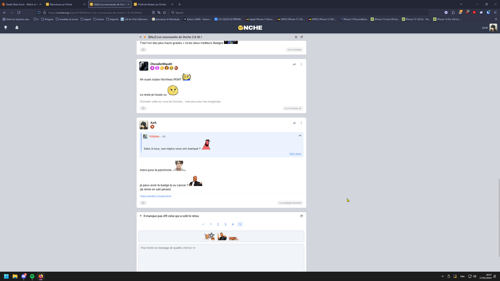Go to the previous topic 'Il manque pas d'R'
This screenshot has height=281, width=500.
point(169,216)
